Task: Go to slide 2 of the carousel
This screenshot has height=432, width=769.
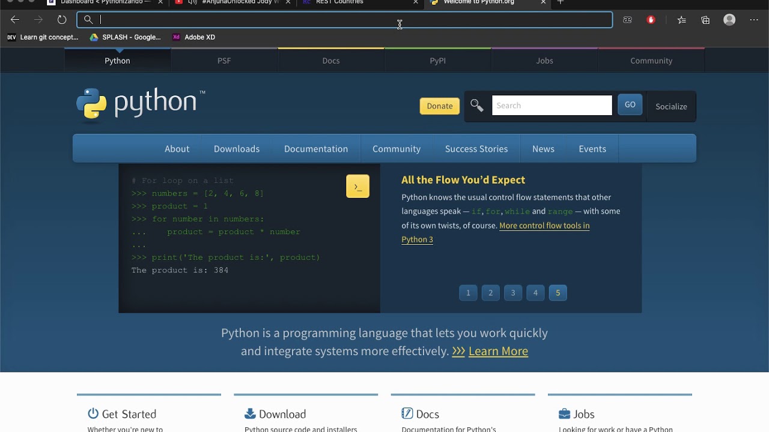Action: click(x=490, y=293)
